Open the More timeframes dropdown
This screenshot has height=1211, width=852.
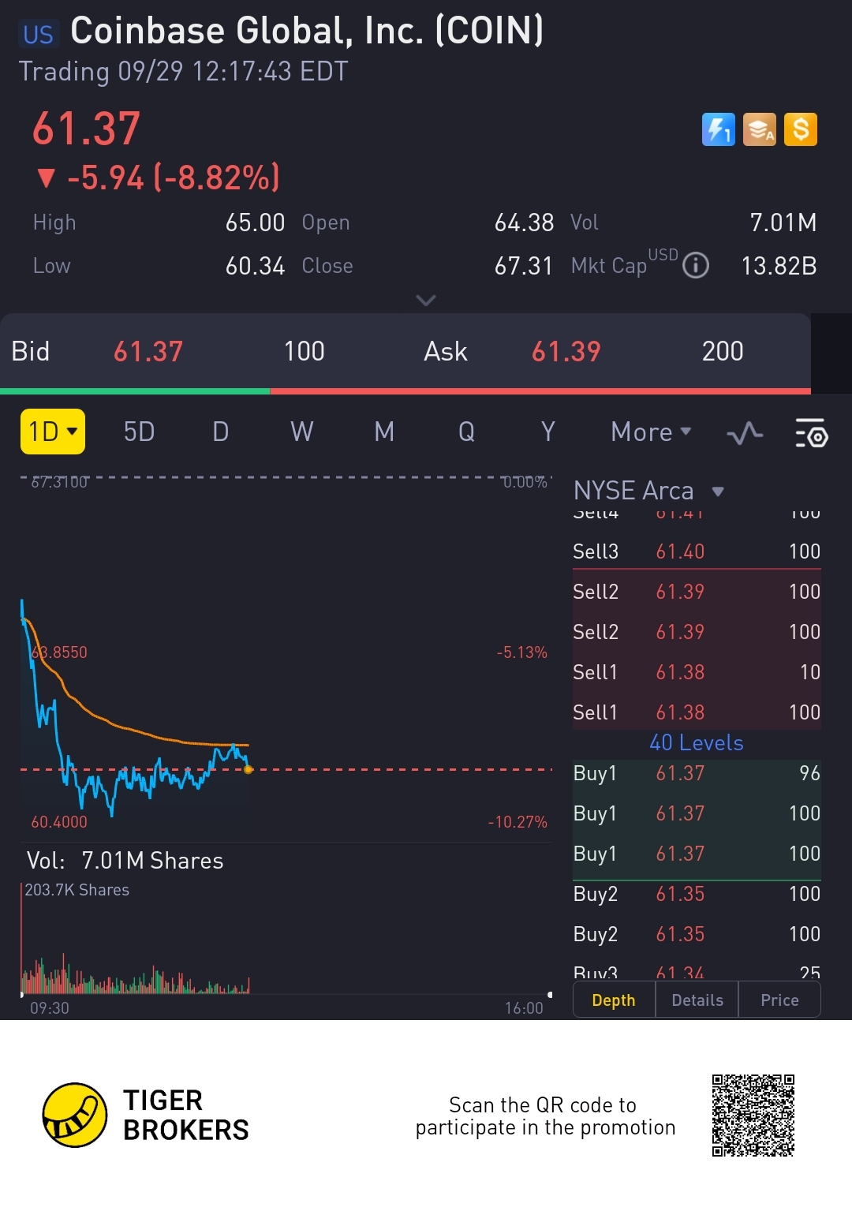point(651,432)
